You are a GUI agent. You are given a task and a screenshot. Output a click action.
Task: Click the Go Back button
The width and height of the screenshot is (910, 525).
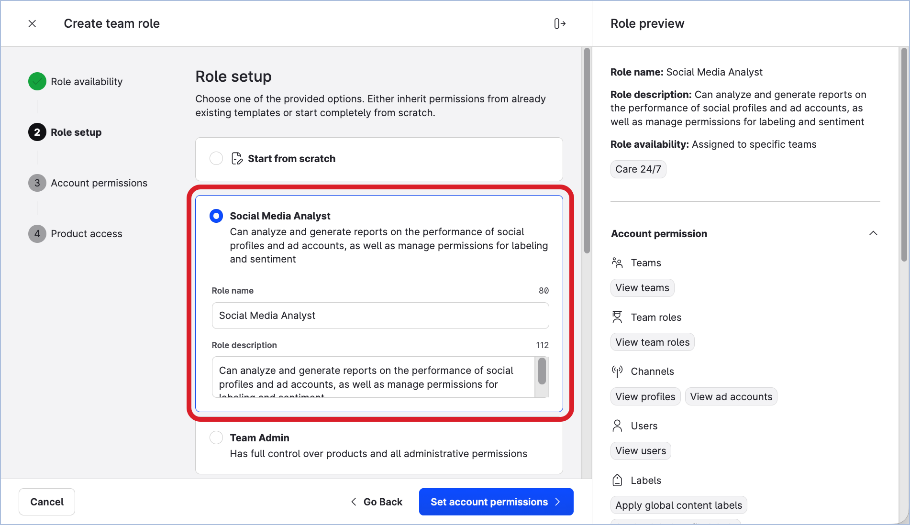pyautogui.click(x=377, y=502)
